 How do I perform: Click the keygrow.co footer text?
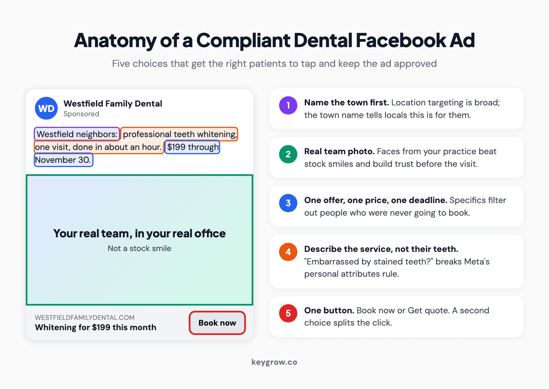click(274, 362)
